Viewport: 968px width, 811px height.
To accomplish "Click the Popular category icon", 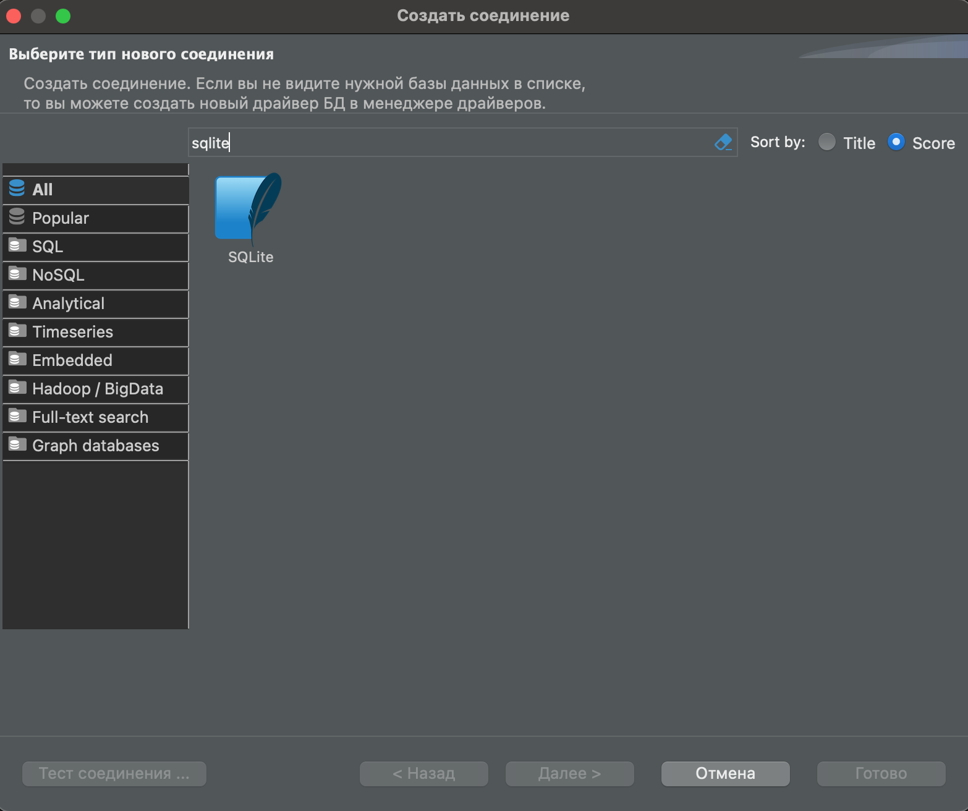I will [x=17, y=218].
